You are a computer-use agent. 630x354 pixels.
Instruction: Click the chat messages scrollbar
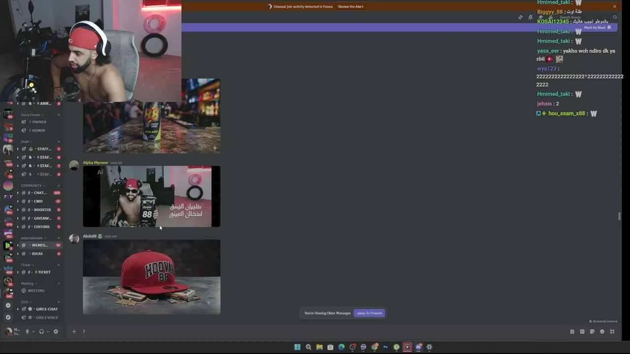click(620, 216)
